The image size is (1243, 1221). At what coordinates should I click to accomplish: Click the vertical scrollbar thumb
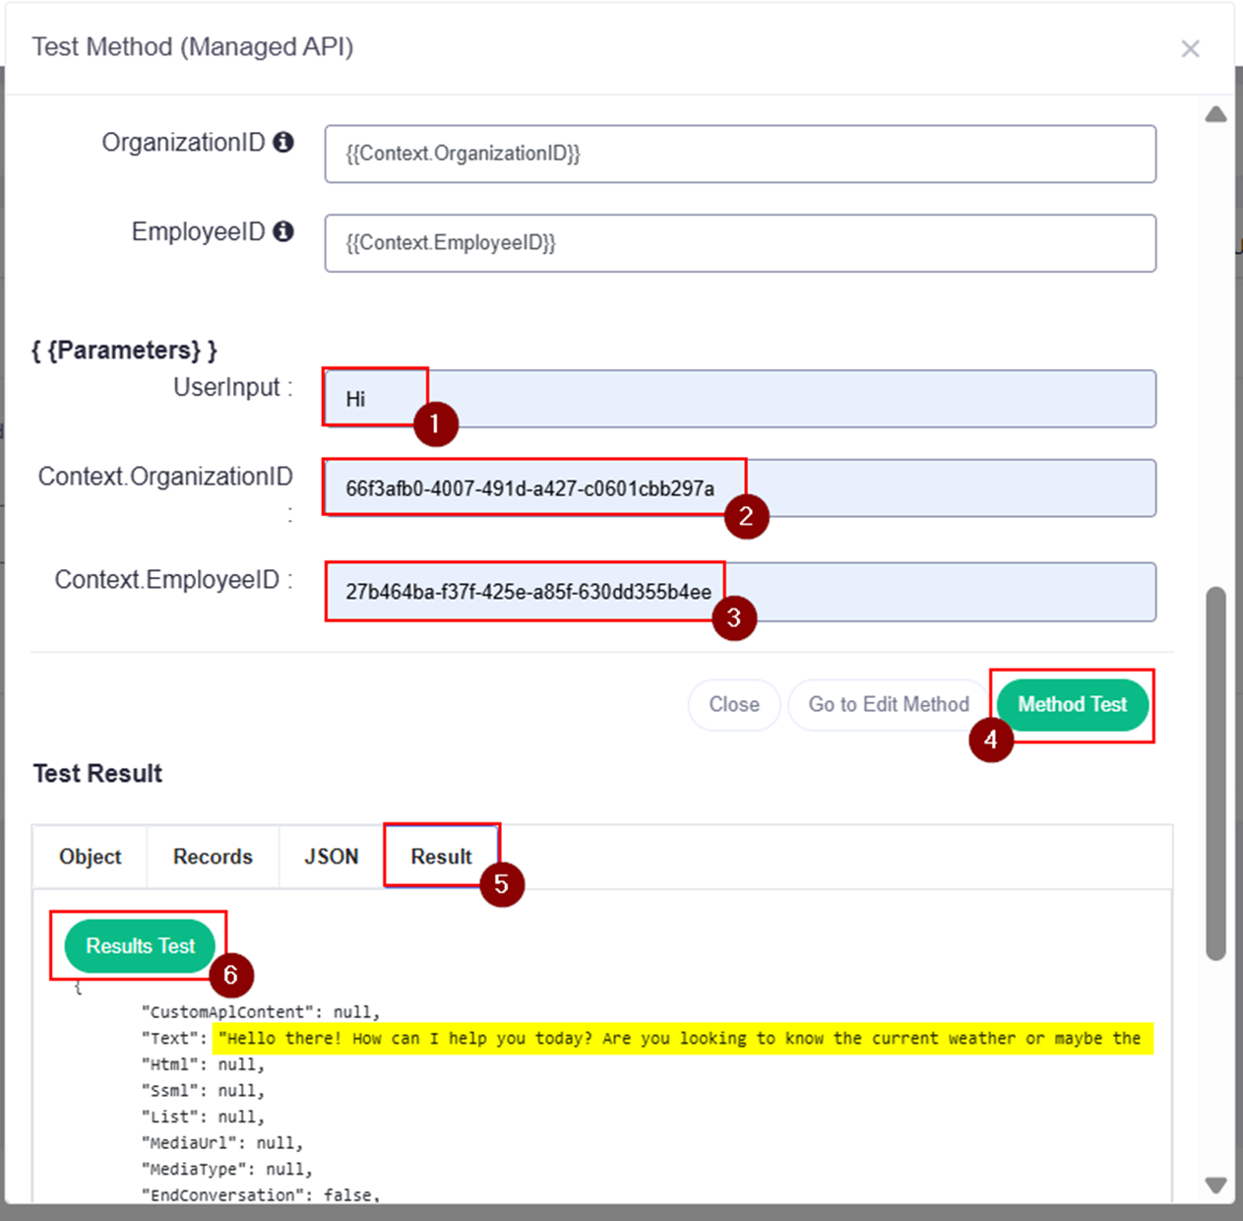(1215, 773)
